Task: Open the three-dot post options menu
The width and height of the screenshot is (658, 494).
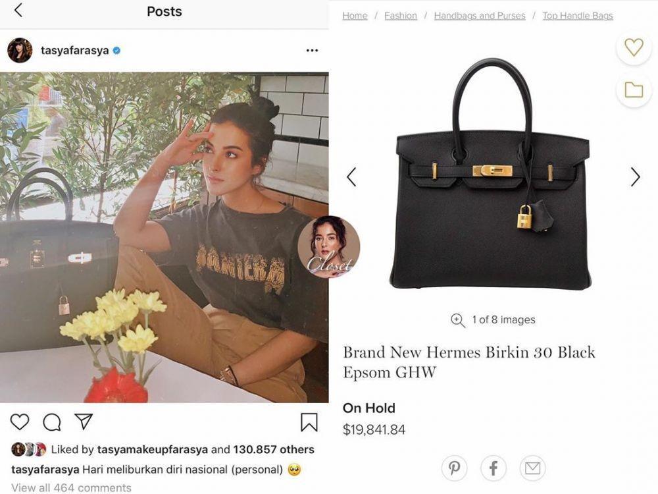Action: click(x=312, y=51)
